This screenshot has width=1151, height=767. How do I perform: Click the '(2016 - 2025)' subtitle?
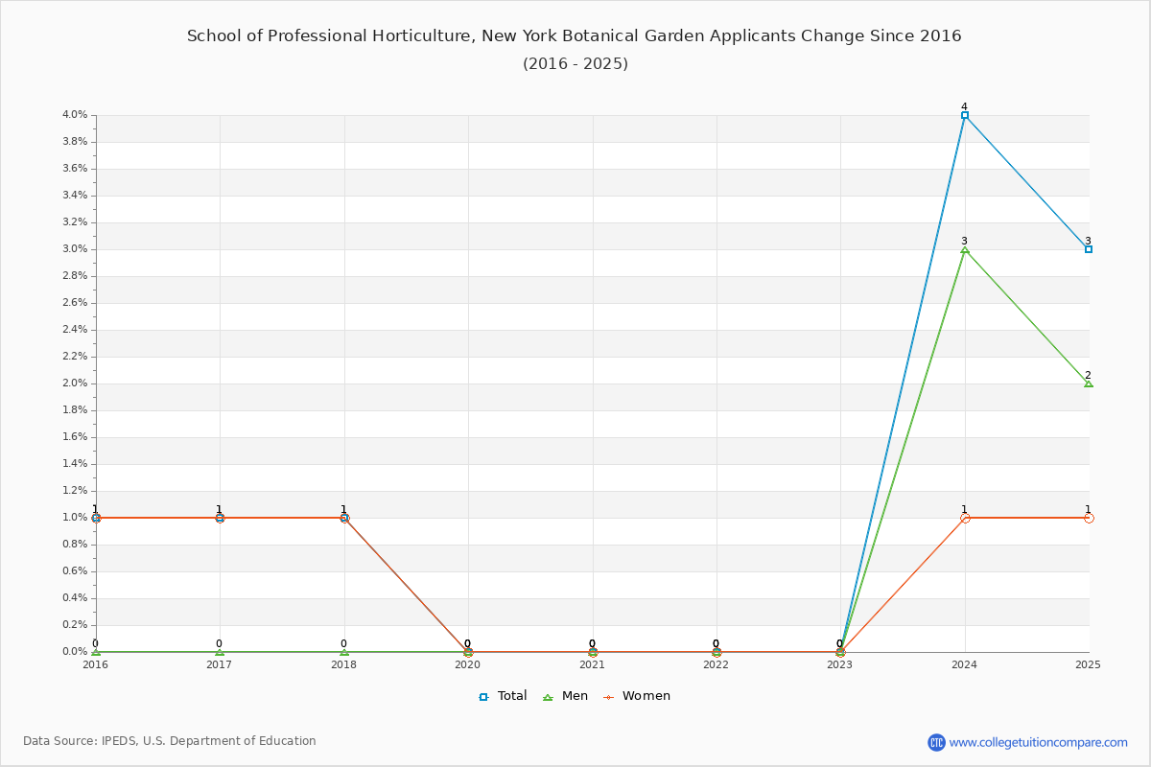click(575, 64)
